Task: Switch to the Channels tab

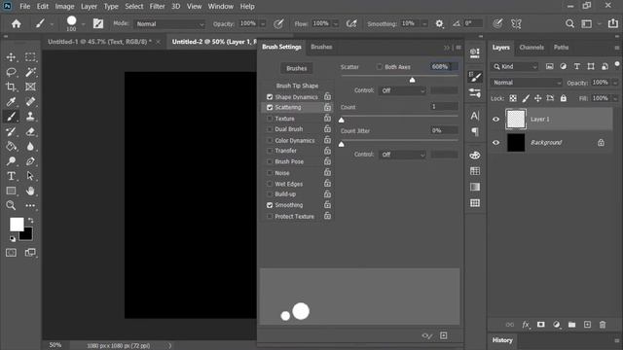Action: point(531,48)
